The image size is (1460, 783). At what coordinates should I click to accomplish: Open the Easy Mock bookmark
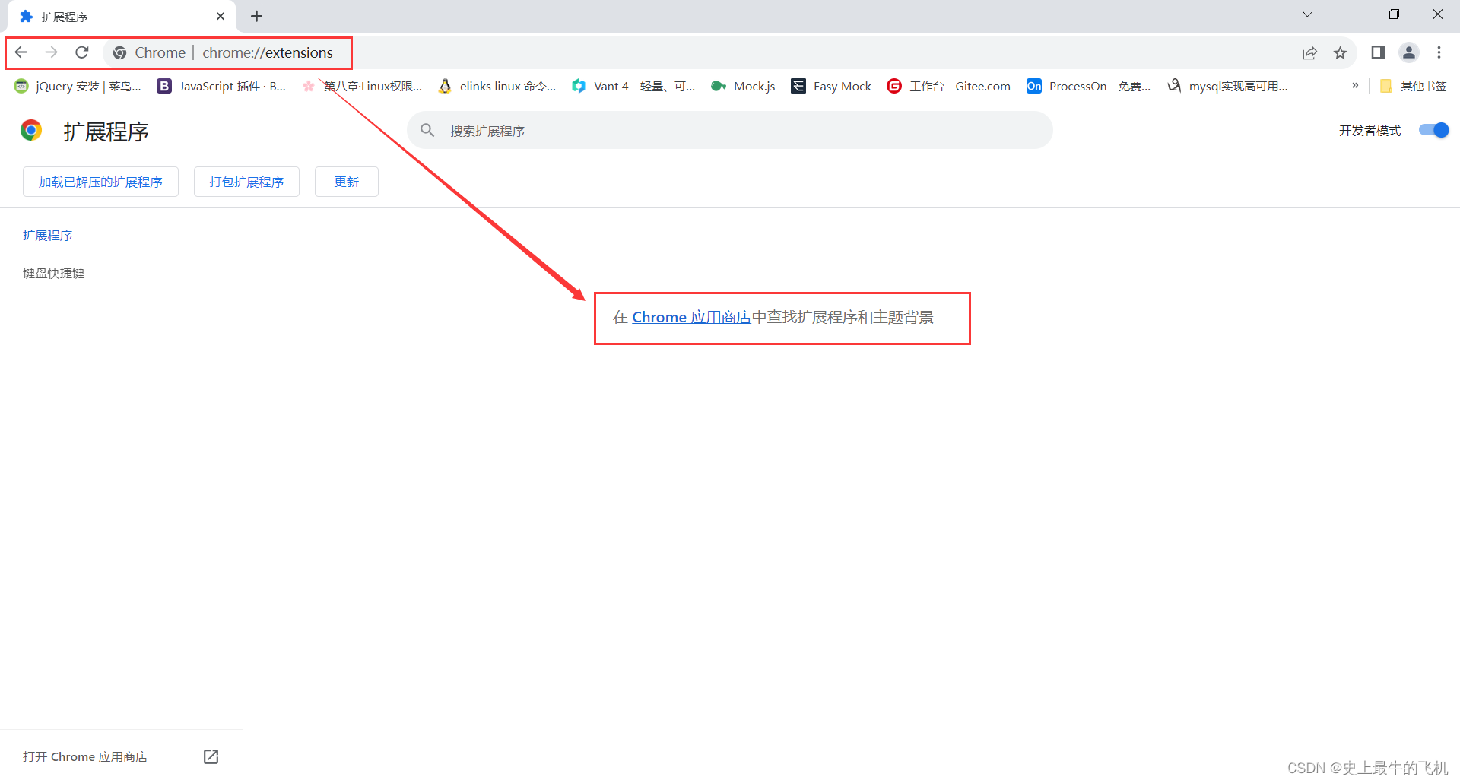point(831,86)
